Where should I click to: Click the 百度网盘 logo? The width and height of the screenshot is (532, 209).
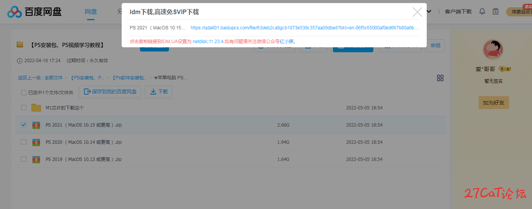point(34,12)
